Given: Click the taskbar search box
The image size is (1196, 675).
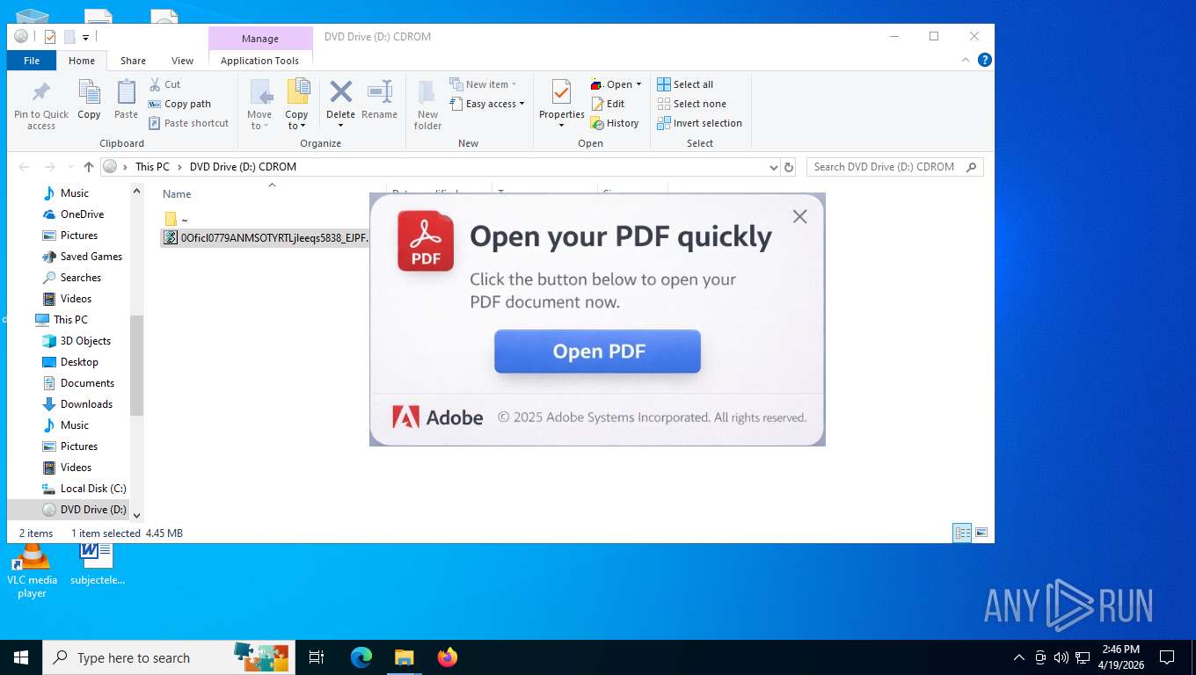Looking at the screenshot, I should click(x=169, y=657).
